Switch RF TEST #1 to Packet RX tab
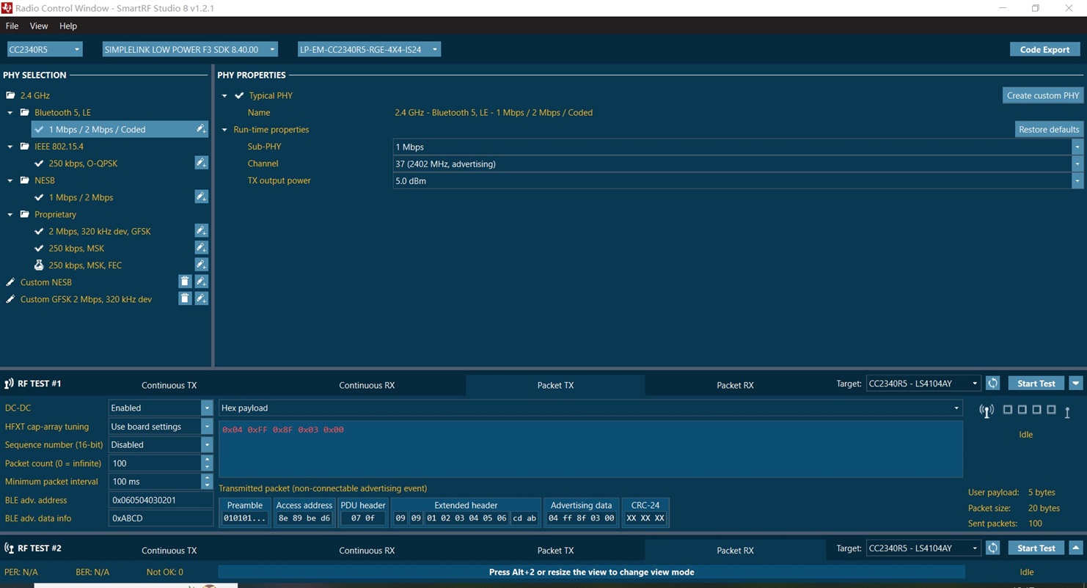Viewport: 1087px width, 588px height. [x=735, y=385]
